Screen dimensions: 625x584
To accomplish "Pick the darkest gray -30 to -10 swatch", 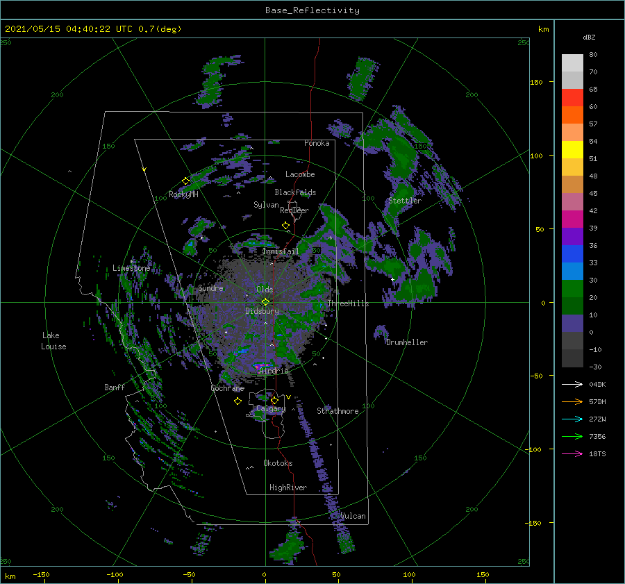I will click(x=572, y=358).
